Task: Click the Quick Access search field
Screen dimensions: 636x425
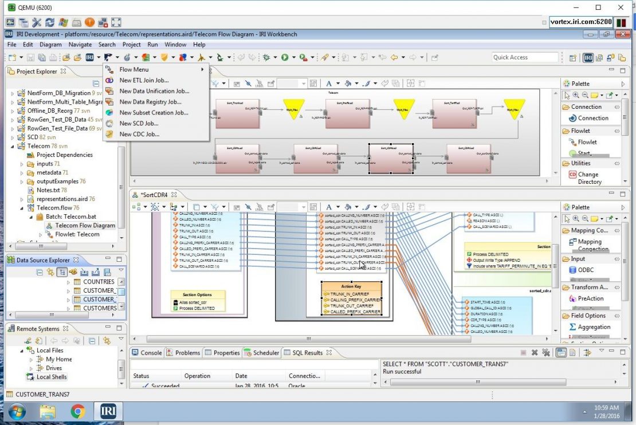Action: coord(525,58)
